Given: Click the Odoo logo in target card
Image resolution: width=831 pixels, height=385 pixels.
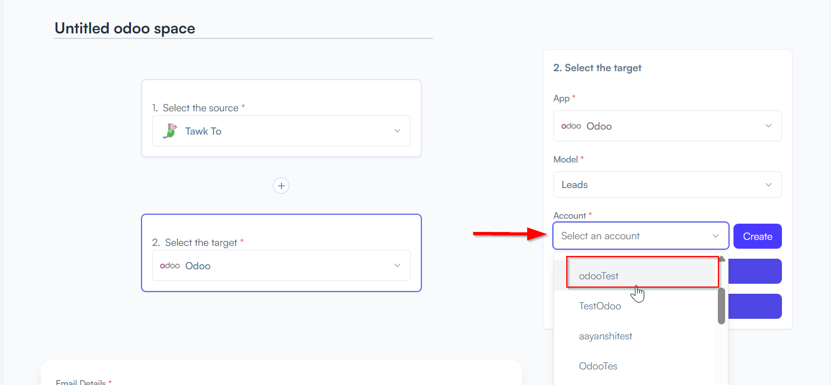Looking at the screenshot, I should (x=169, y=265).
